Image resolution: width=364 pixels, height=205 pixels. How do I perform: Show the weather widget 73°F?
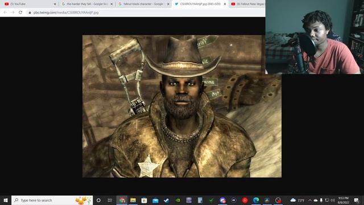(297, 200)
